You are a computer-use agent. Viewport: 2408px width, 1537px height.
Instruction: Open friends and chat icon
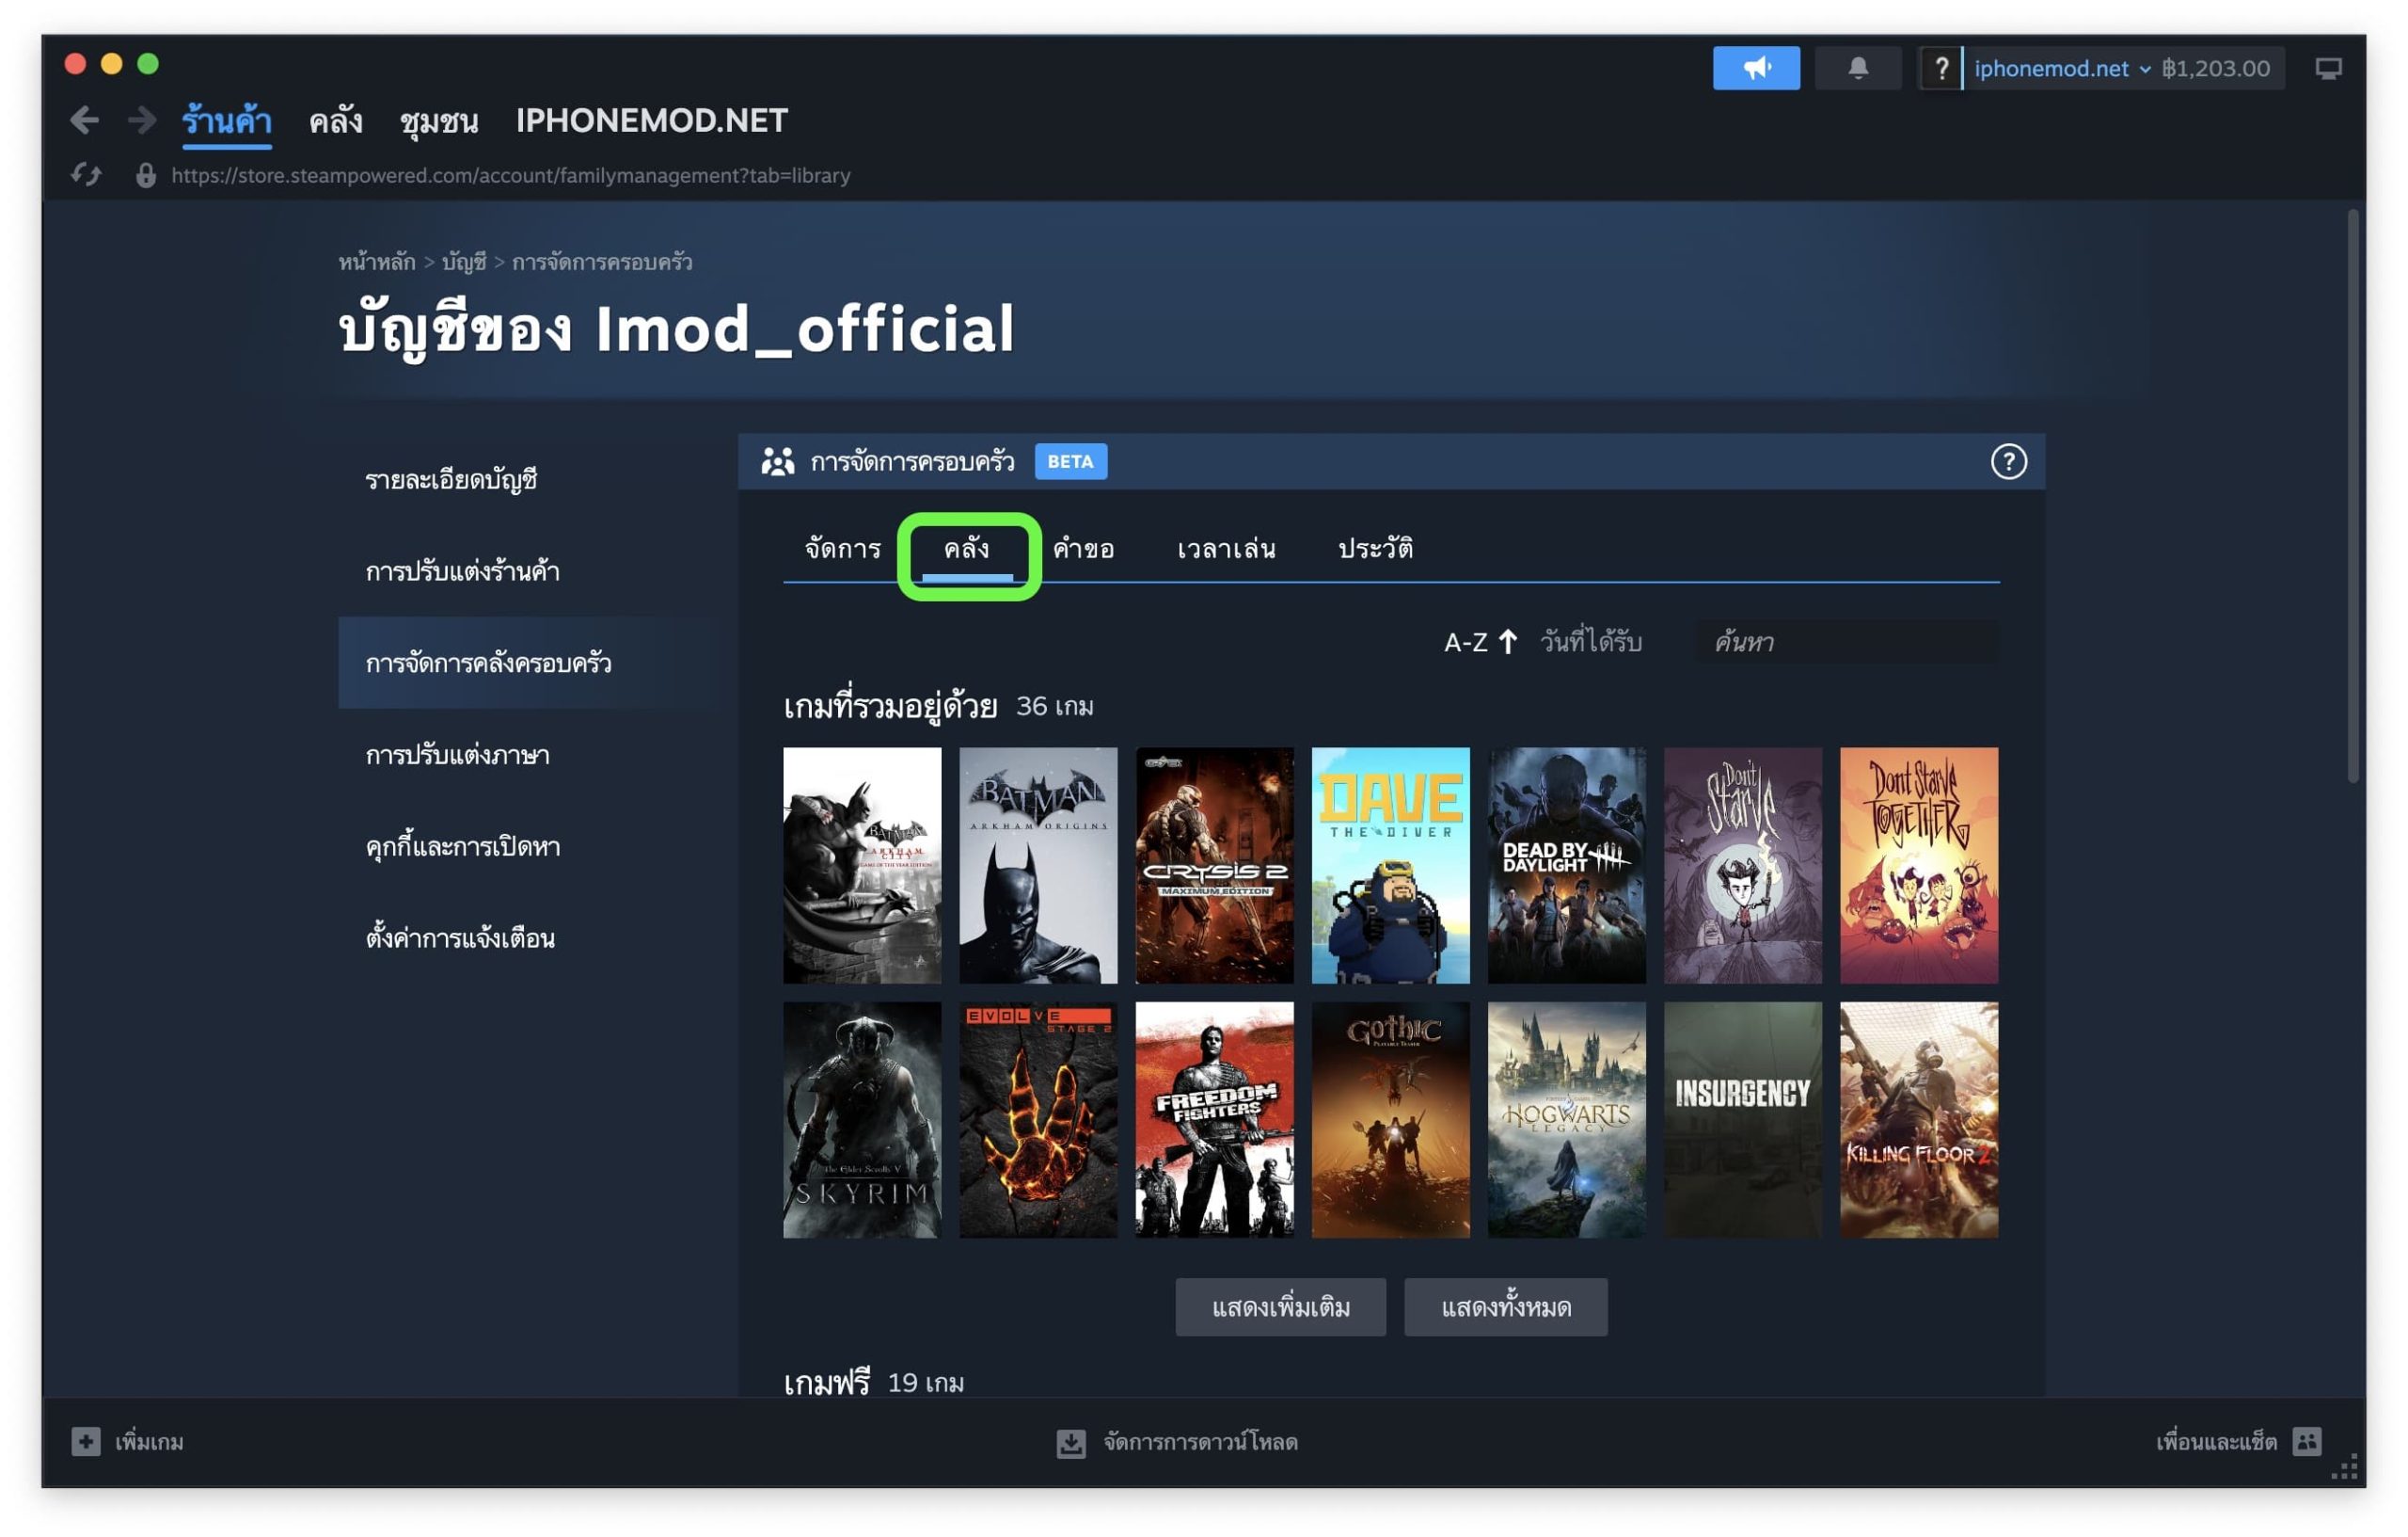tap(2306, 1441)
